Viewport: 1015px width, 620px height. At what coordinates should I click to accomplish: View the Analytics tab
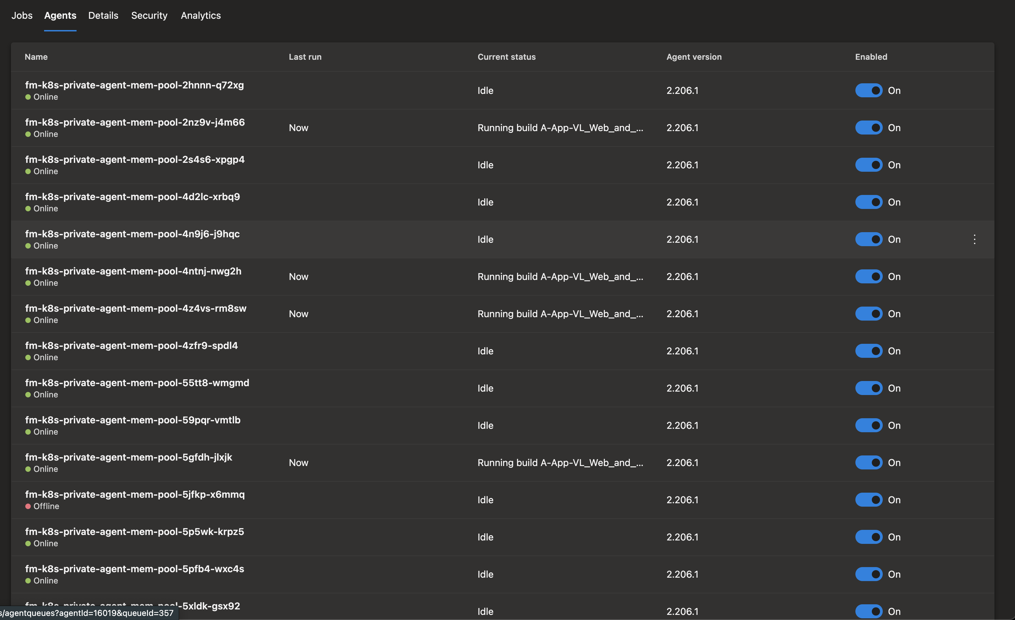click(201, 16)
